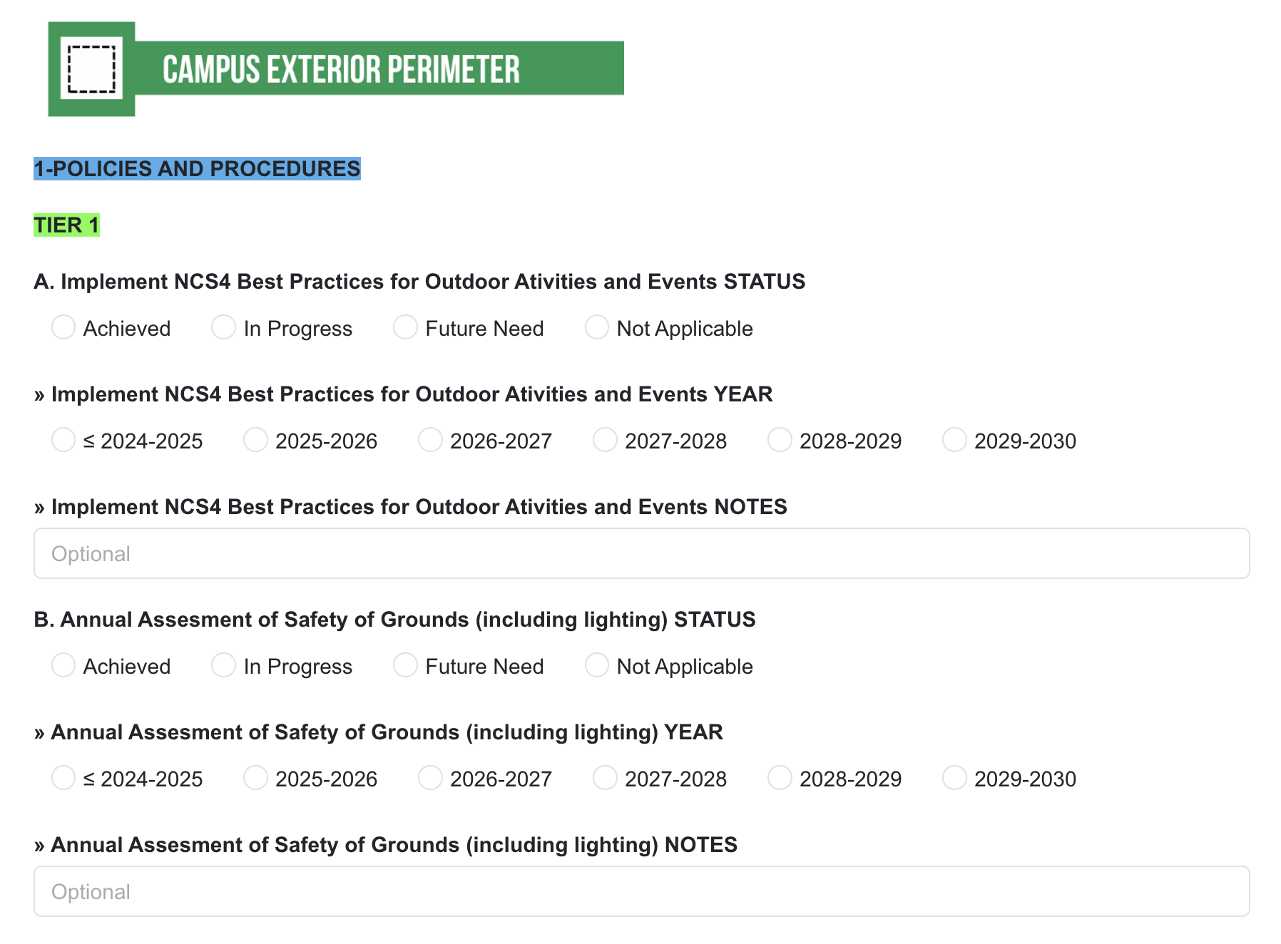The width and height of the screenshot is (1281, 944).
Task: Click the NCS4 Best Practices notes field
Action: coord(641,553)
